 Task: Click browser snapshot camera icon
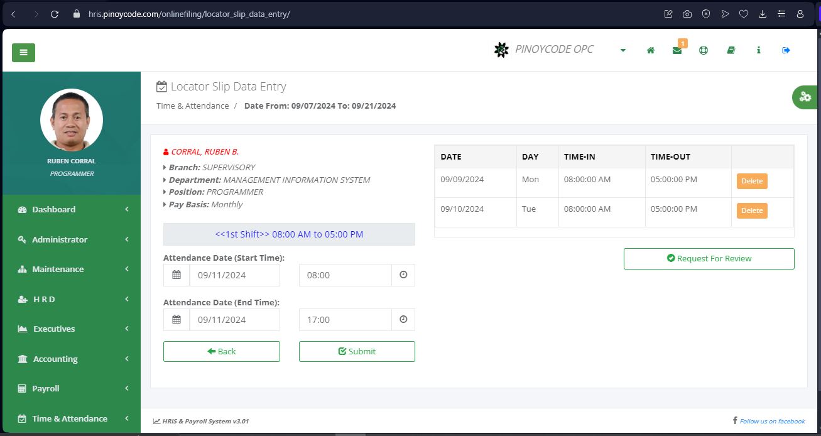click(x=687, y=14)
